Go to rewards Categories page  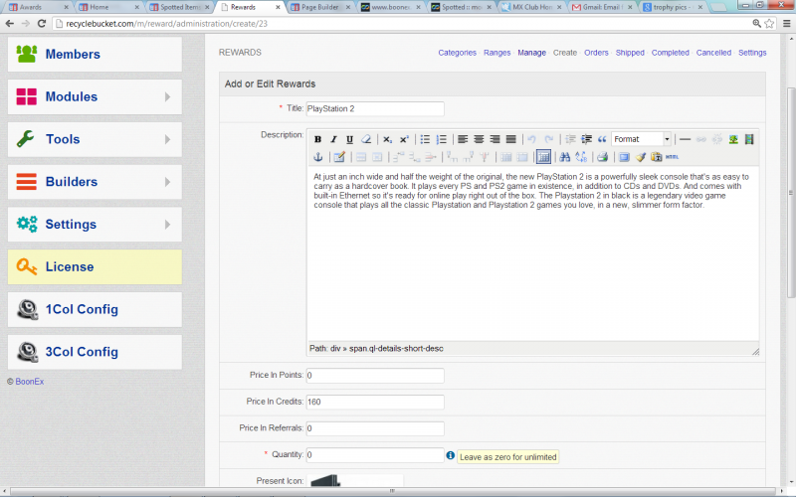(x=457, y=53)
